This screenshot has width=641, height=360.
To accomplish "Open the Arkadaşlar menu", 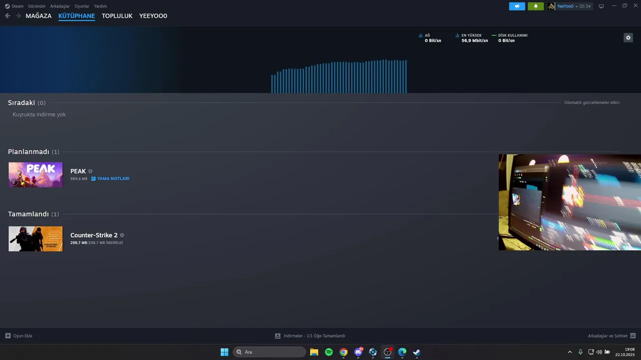I will pyautogui.click(x=60, y=6).
